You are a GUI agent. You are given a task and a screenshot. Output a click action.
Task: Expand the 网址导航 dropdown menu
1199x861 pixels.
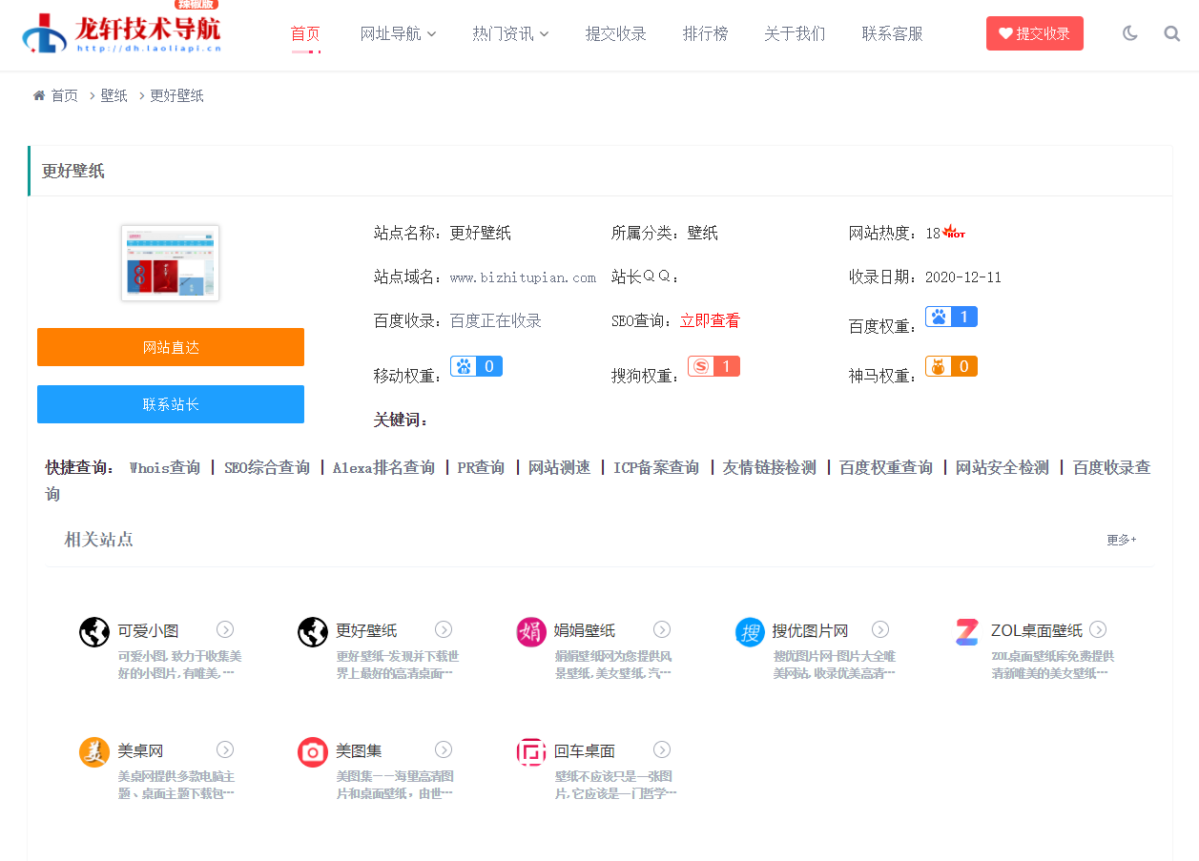[398, 33]
